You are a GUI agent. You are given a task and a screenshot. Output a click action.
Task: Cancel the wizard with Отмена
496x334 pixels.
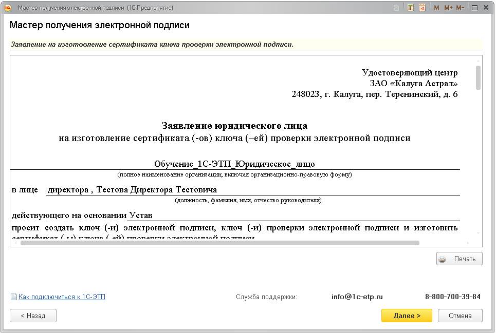point(460,316)
